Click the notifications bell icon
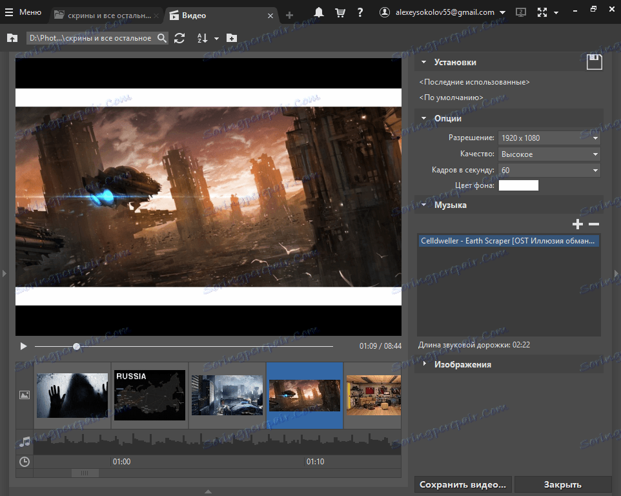 click(x=319, y=12)
